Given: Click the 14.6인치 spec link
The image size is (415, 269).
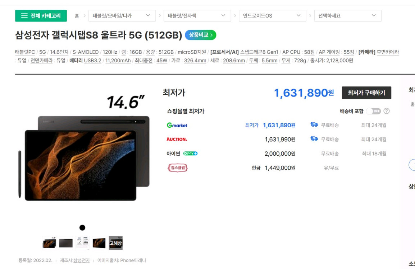Looking at the screenshot, I should point(59,52).
